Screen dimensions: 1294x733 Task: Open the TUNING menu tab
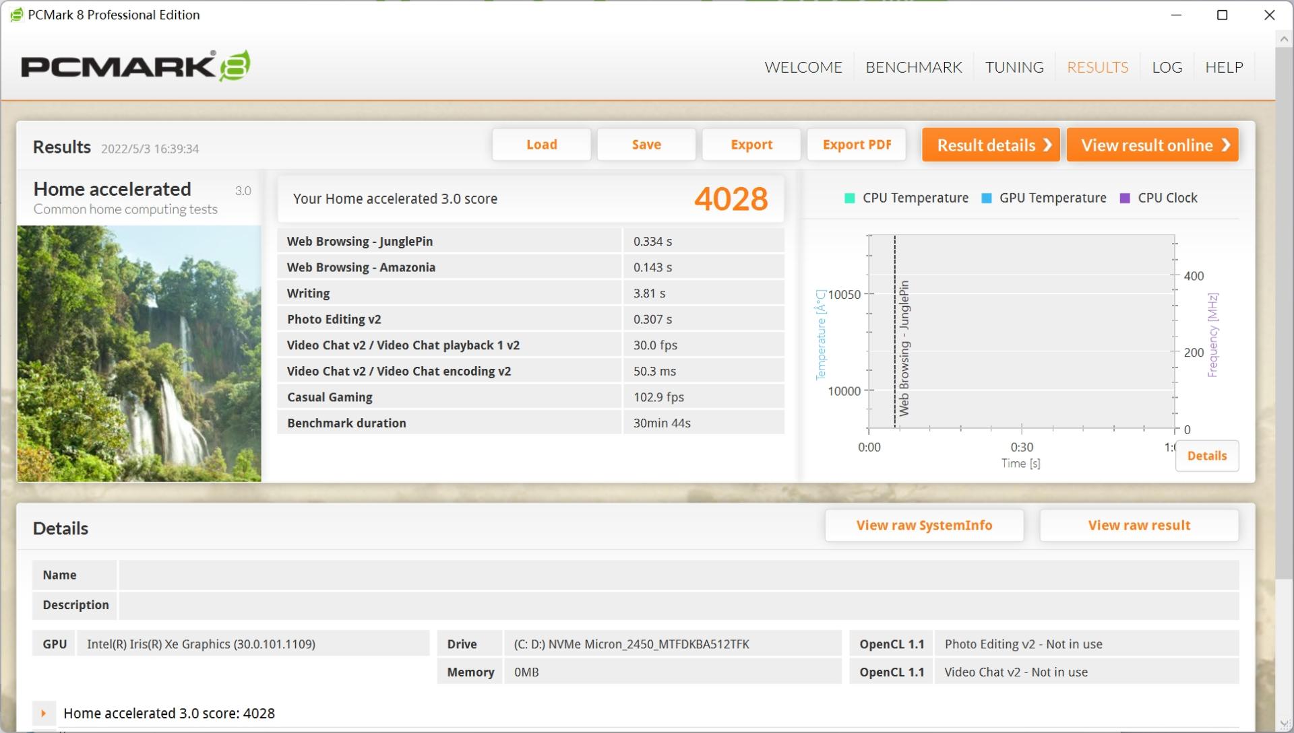1015,67
